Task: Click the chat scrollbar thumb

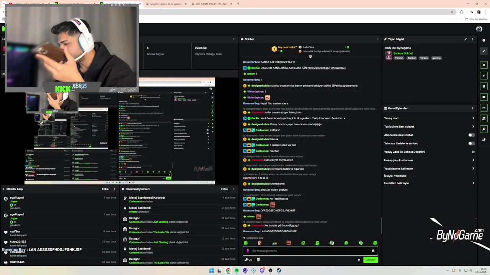Action: tap(381, 225)
